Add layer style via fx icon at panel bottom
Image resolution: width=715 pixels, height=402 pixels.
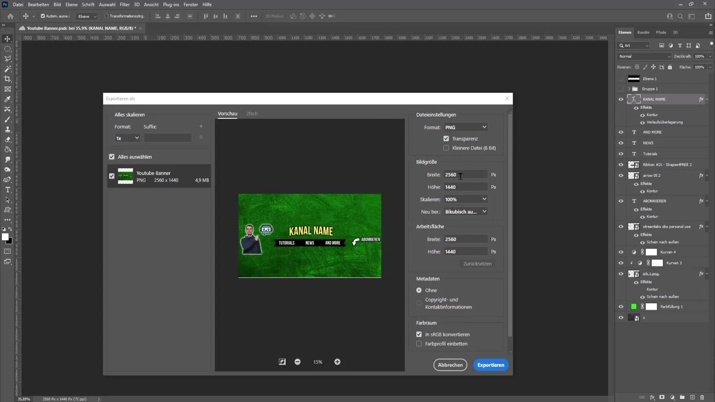coord(652,397)
